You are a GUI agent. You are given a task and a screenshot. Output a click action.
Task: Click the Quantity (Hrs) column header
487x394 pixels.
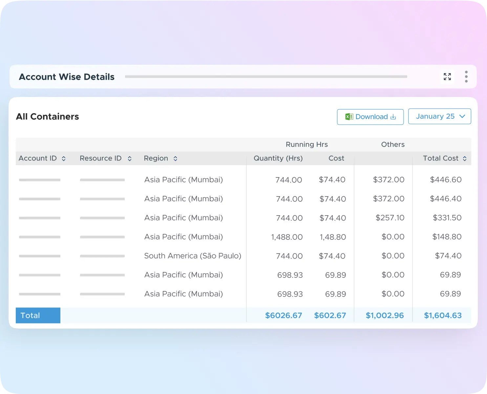point(278,158)
